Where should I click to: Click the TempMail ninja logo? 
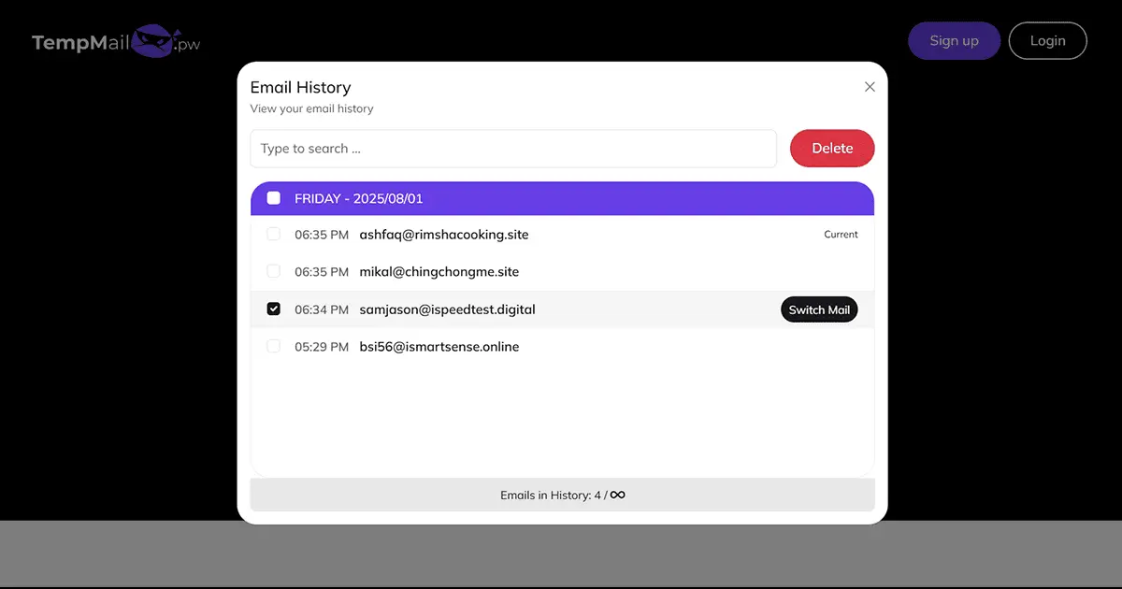[x=116, y=42]
